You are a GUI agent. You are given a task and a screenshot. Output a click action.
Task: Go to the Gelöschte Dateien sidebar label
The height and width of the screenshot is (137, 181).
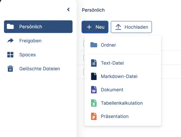39,69
